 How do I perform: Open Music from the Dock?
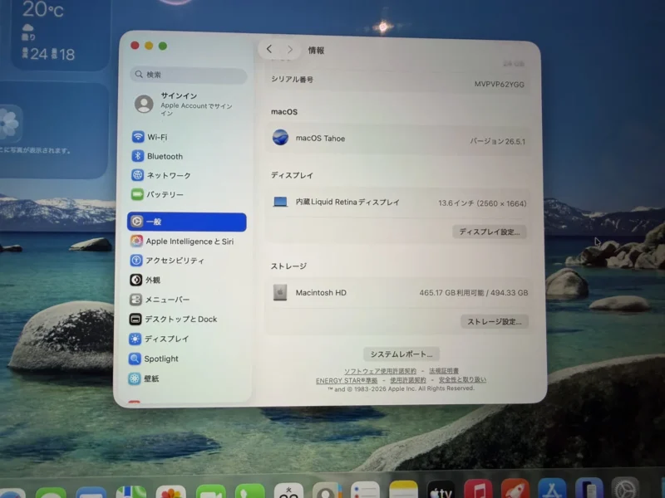point(479,489)
